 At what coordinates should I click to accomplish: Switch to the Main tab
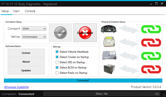[16, 11]
